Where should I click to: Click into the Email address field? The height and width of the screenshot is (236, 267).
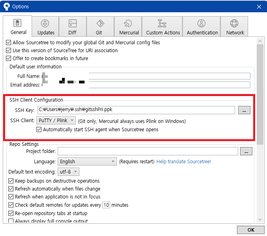(146, 85)
